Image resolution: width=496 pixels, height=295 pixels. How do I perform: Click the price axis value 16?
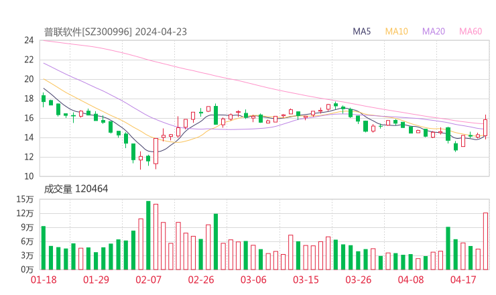(29, 118)
